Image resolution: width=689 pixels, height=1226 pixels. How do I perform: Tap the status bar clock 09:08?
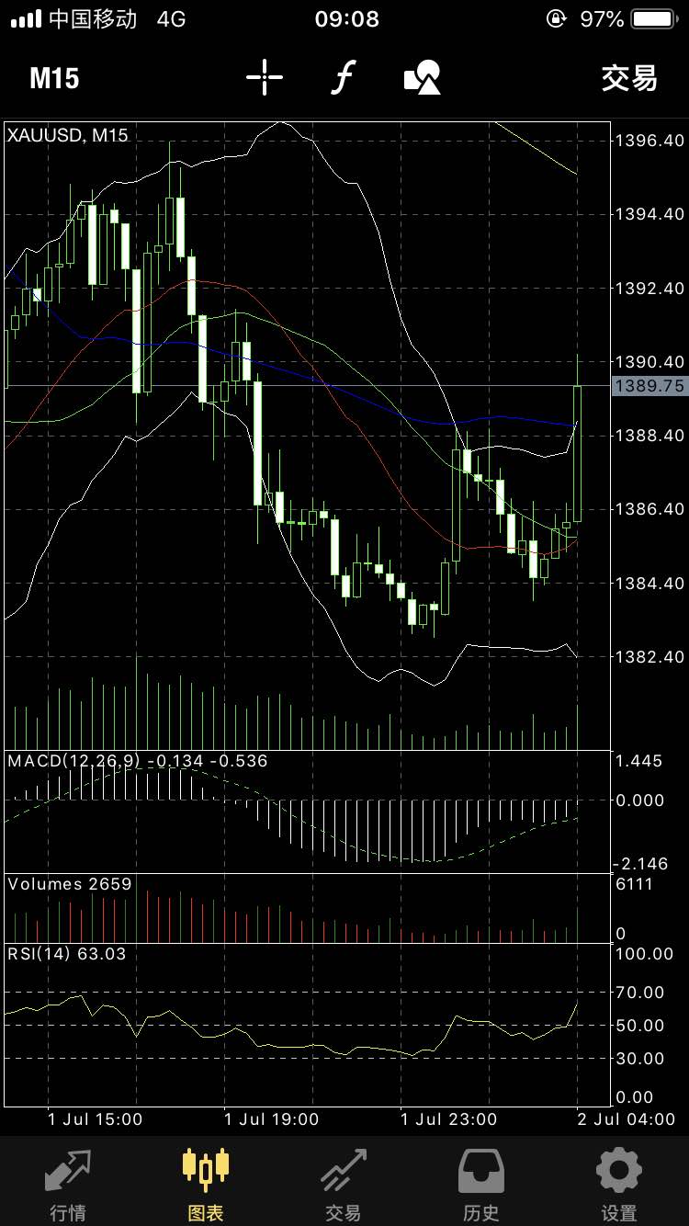[x=346, y=18]
